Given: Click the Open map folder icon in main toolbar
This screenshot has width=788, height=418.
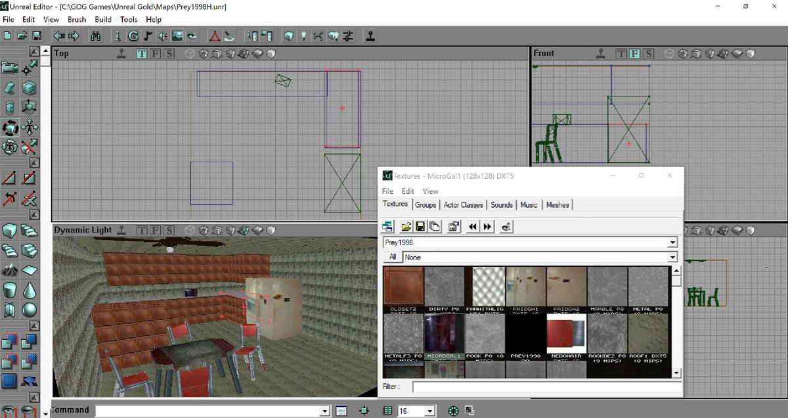Looking at the screenshot, I should [23, 35].
